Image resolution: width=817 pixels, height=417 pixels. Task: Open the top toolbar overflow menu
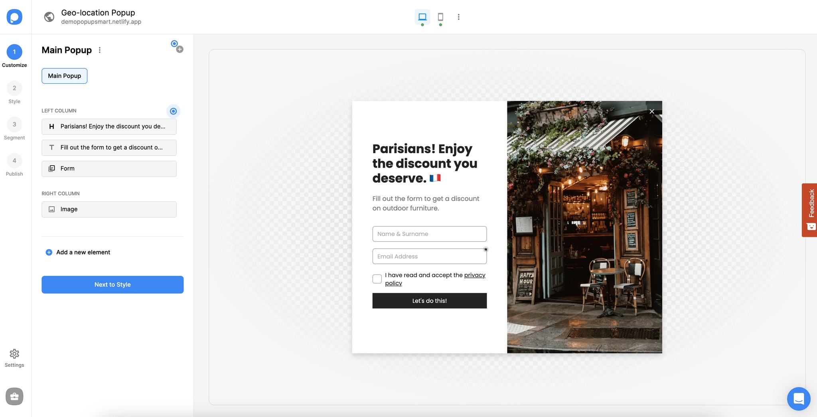[x=458, y=17]
